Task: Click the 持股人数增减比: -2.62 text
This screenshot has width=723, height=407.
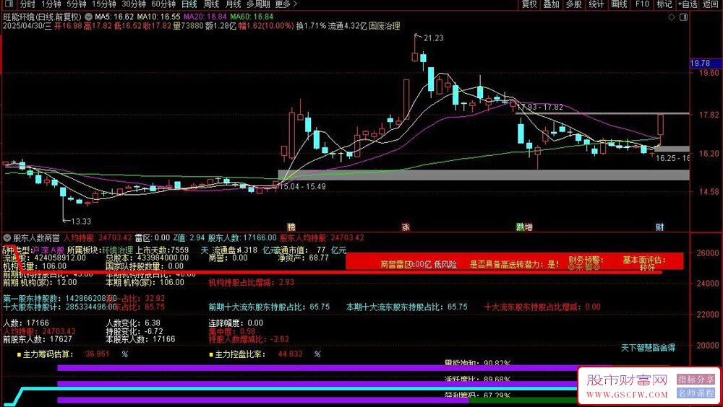Action: (249, 339)
